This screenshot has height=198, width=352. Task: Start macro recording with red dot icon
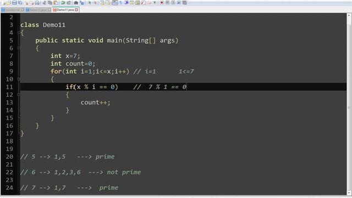pyautogui.click(x=162, y=3)
